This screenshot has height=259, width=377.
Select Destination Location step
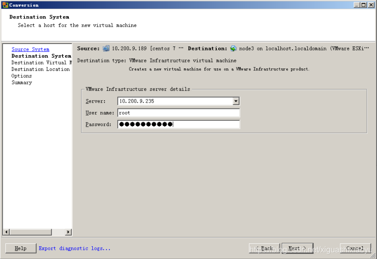(41, 69)
